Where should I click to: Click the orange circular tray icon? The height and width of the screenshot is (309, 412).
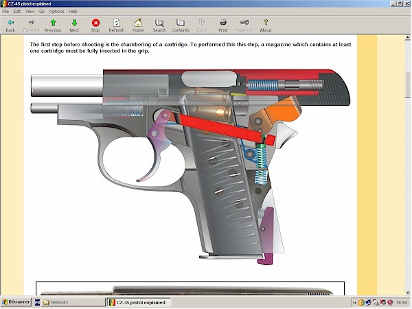pyautogui.click(x=361, y=303)
